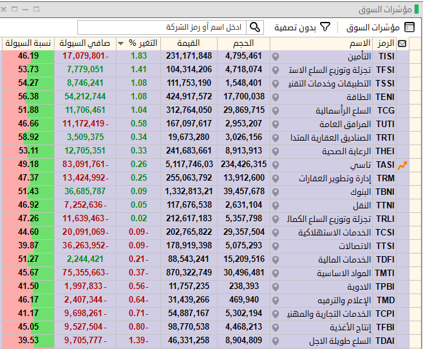
Task: Click net liquidity value 75,355,663-
Action: pyautogui.click(x=85, y=272)
